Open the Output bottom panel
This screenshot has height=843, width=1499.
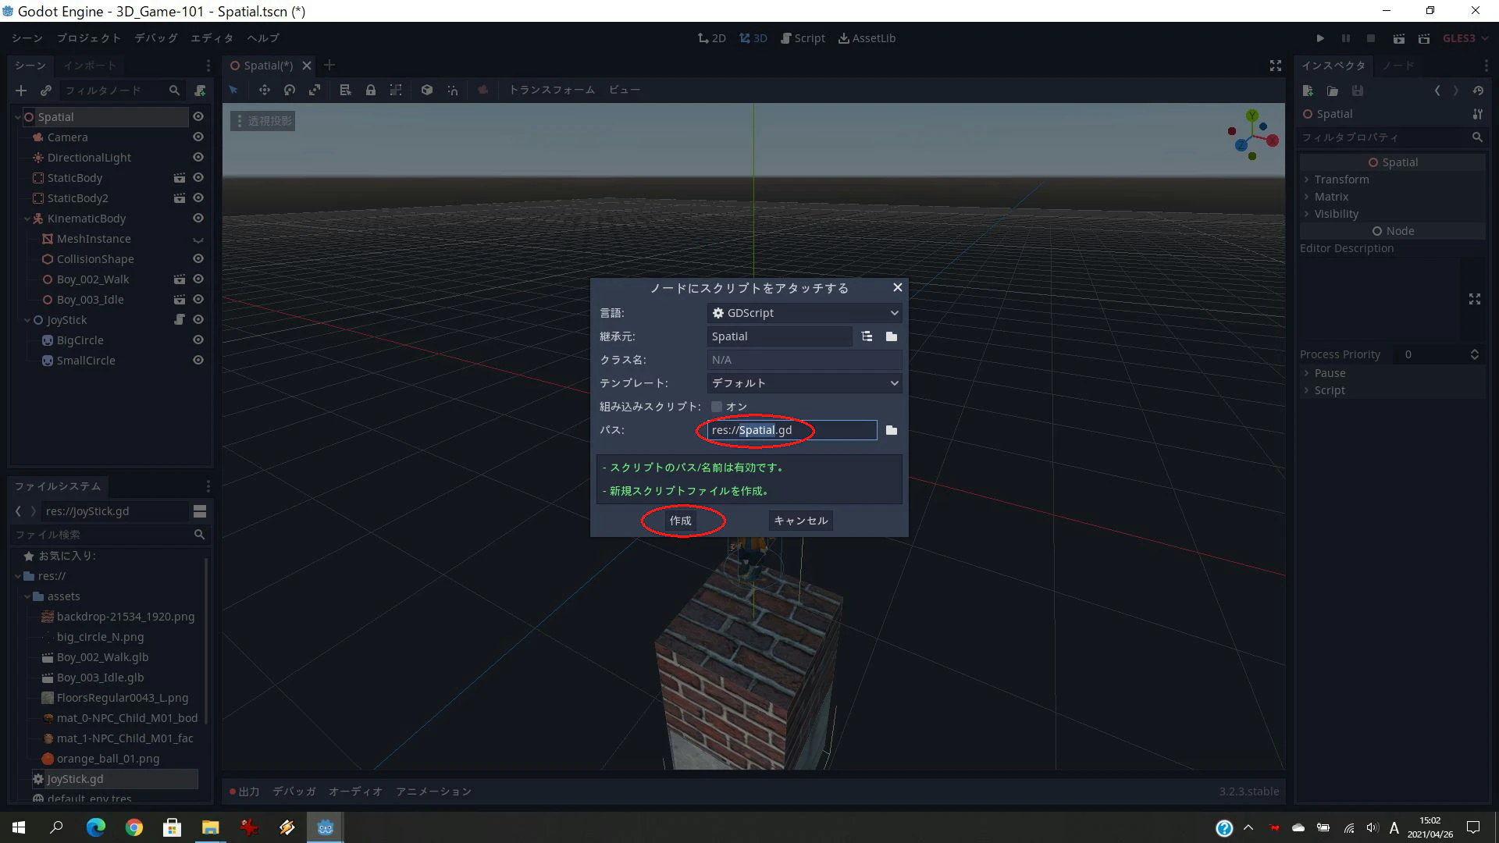click(244, 791)
